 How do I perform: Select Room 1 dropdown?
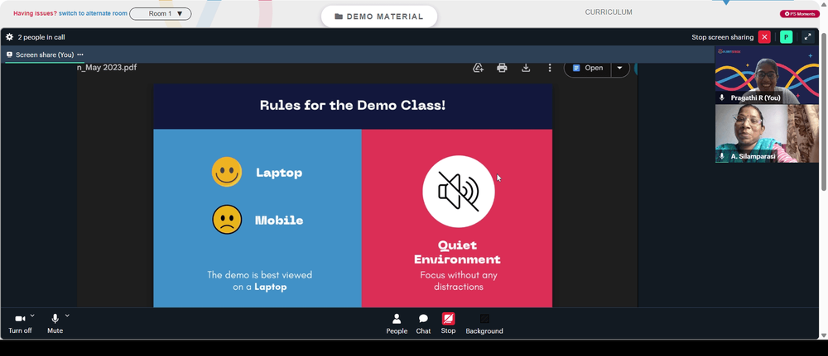tap(161, 14)
